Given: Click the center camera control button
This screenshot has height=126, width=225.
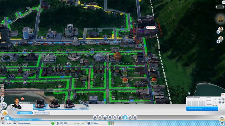Looking at the screenshot, I should coord(220,7).
